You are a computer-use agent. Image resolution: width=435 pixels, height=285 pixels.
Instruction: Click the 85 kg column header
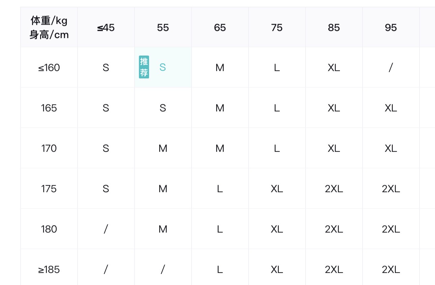click(x=334, y=28)
